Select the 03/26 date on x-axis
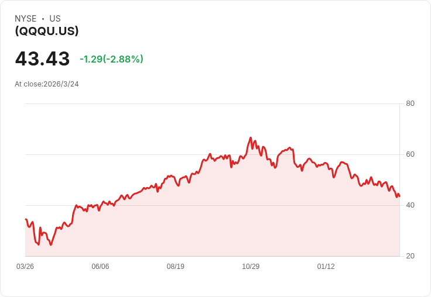The image size is (431, 297). point(25,267)
